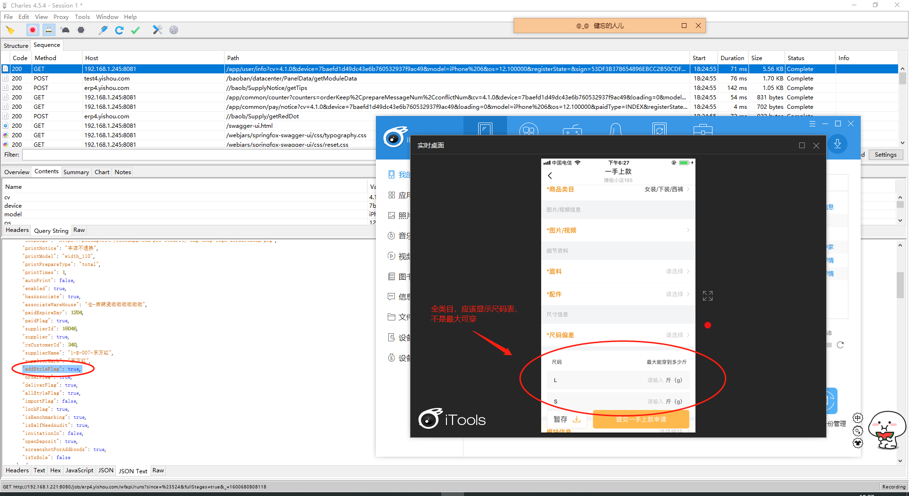Switch response view to Hex tab
Viewport: 909px width, 496px height.
click(55, 470)
